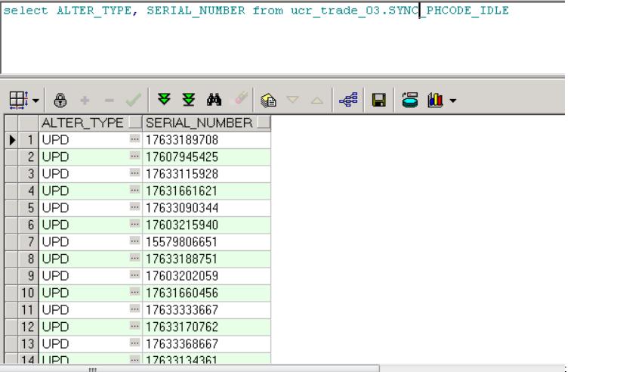Click the small box in ALTER_TYPE header

pos(135,122)
